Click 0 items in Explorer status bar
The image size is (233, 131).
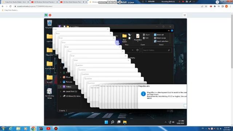(x=62, y=111)
